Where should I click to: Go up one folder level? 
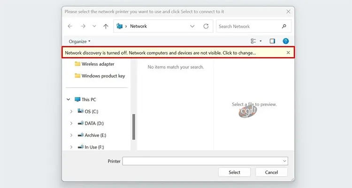tap(106, 26)
